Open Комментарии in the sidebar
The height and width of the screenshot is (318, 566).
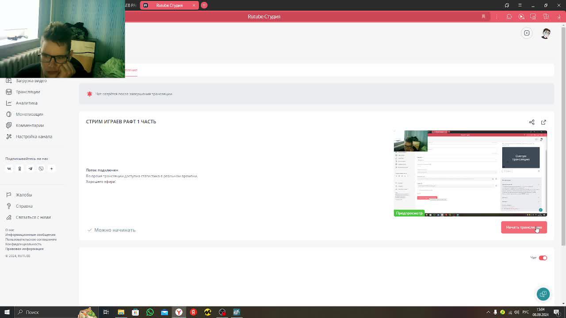25,125
